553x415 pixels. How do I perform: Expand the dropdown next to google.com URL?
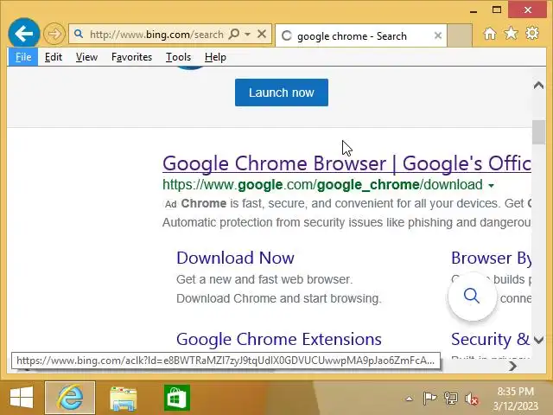492,185
